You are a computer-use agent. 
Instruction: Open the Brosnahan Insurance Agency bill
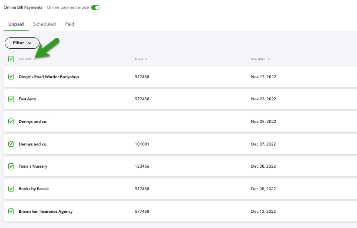tap(46, 211)
